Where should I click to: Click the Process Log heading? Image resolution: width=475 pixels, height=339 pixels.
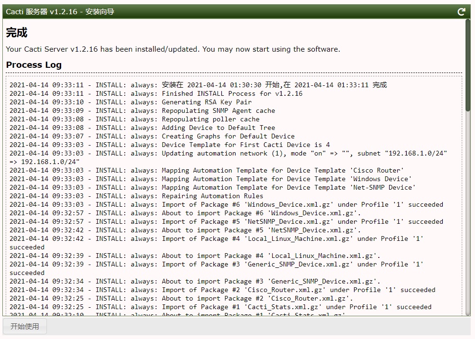tap(34, 65)
